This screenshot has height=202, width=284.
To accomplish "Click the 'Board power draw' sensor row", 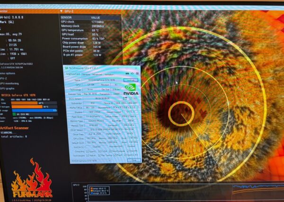I will pos(92,47).
